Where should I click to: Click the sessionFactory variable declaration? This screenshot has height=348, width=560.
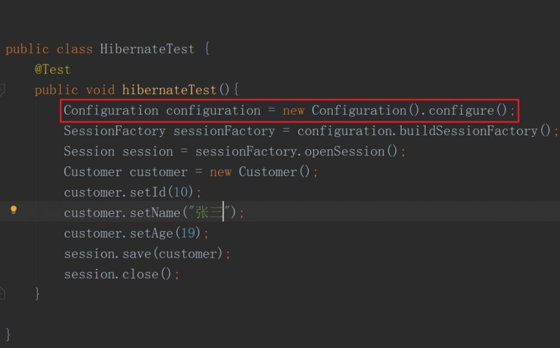[225, 131]
